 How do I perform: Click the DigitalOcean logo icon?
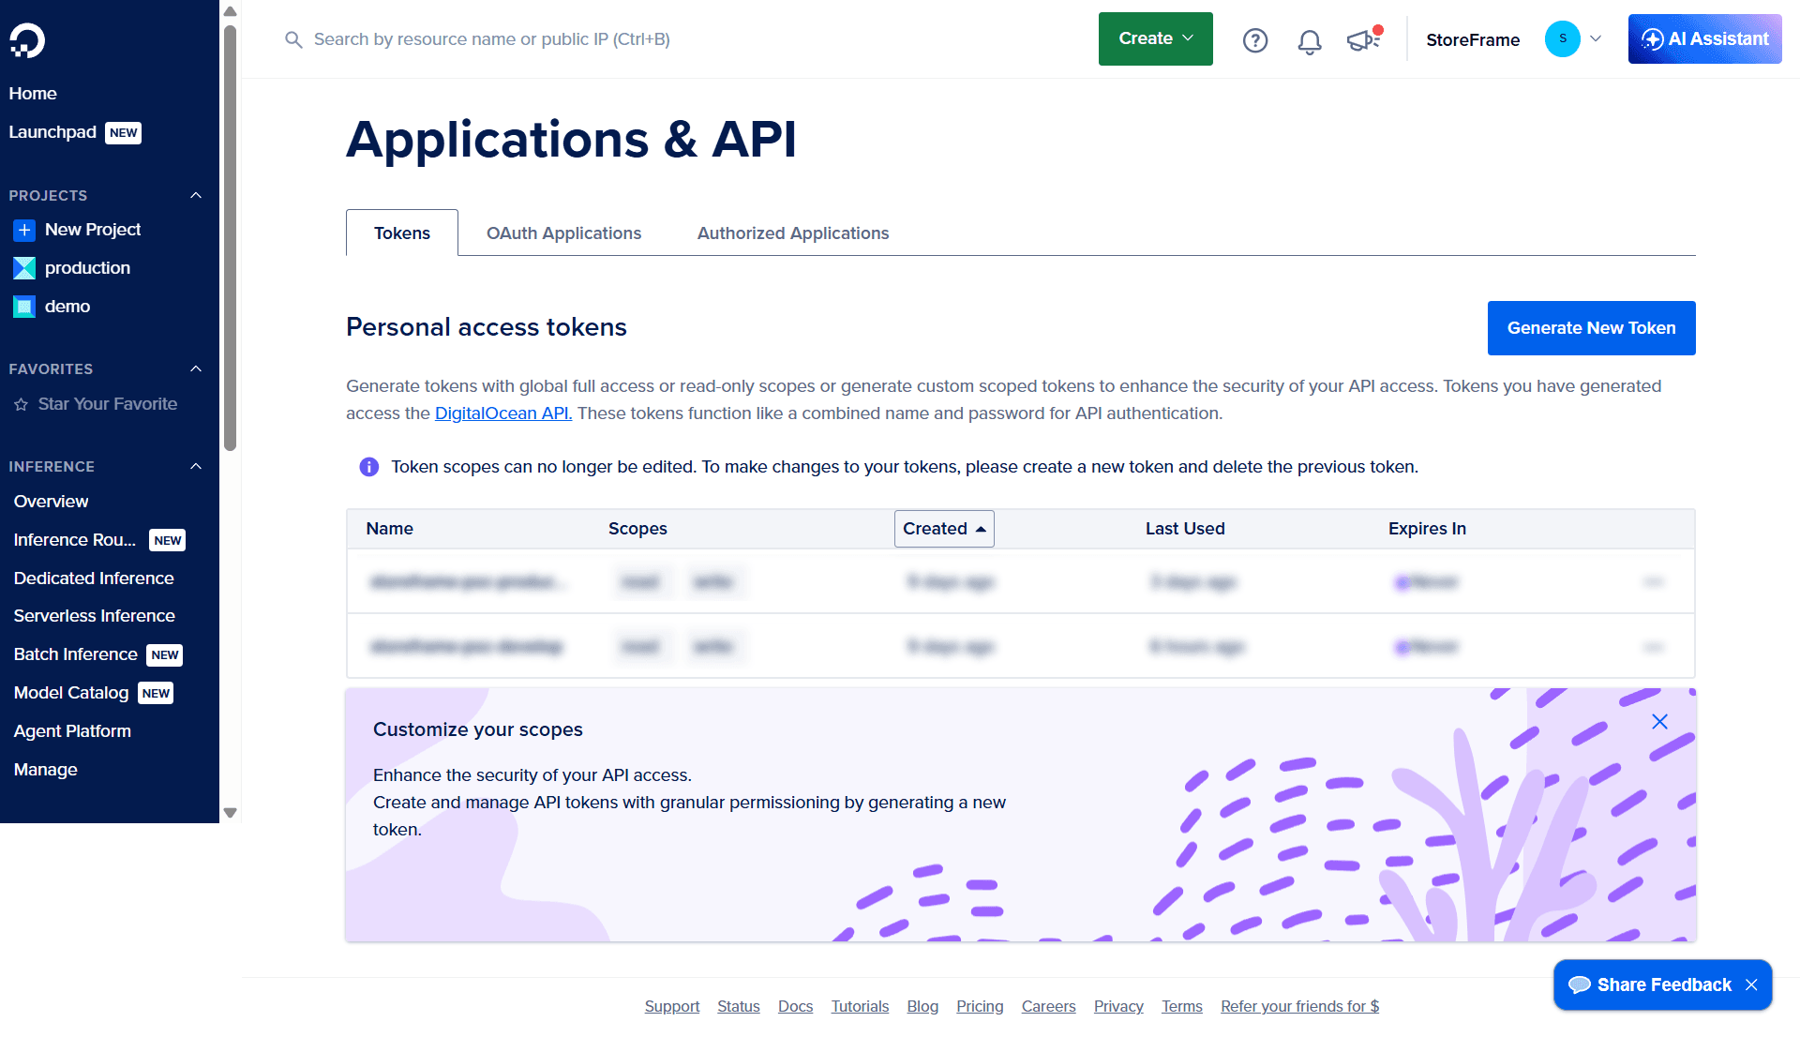[27, 40]
